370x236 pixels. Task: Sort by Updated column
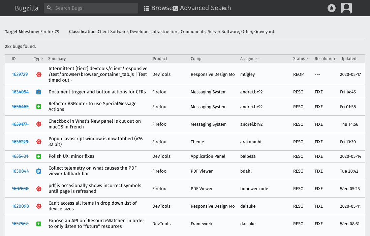coord(348,59)
